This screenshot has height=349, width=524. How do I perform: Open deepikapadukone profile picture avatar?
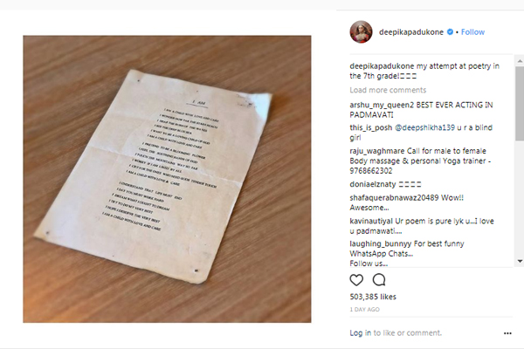361,32
